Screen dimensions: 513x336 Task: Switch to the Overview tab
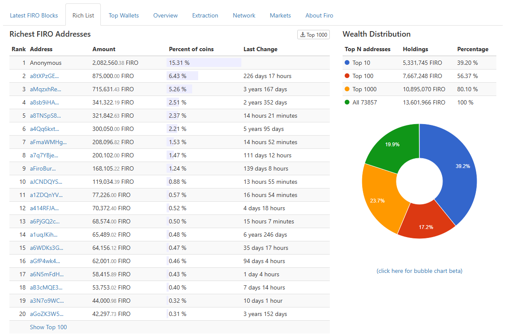[x=165, y=15]
